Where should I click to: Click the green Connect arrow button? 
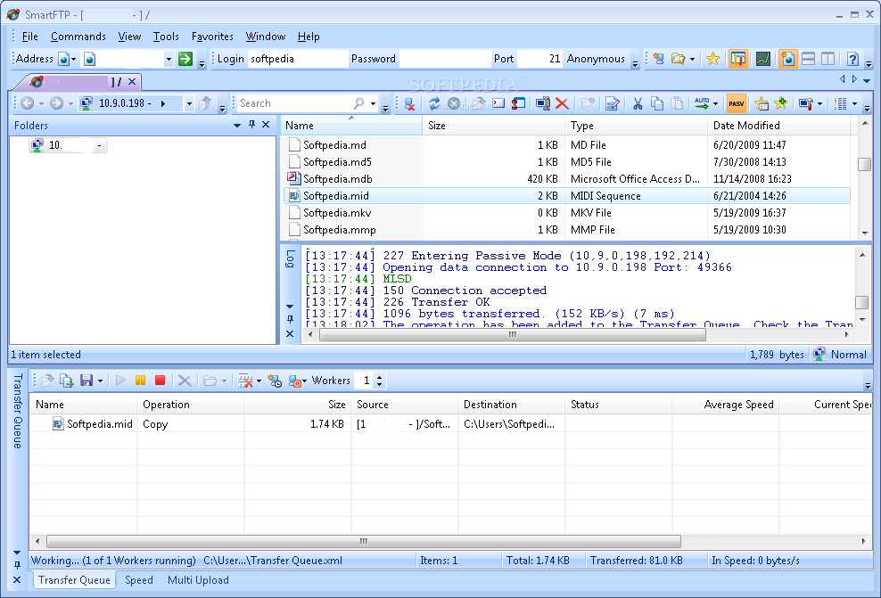pos(185,59)
